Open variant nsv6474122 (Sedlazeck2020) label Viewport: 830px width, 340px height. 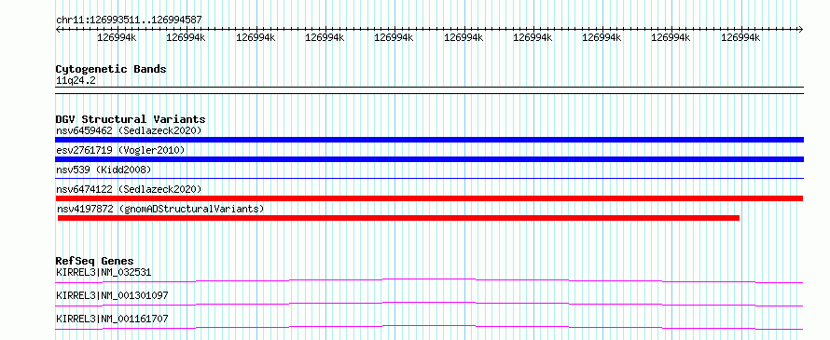pyautogui.click(x=129, y=189)
